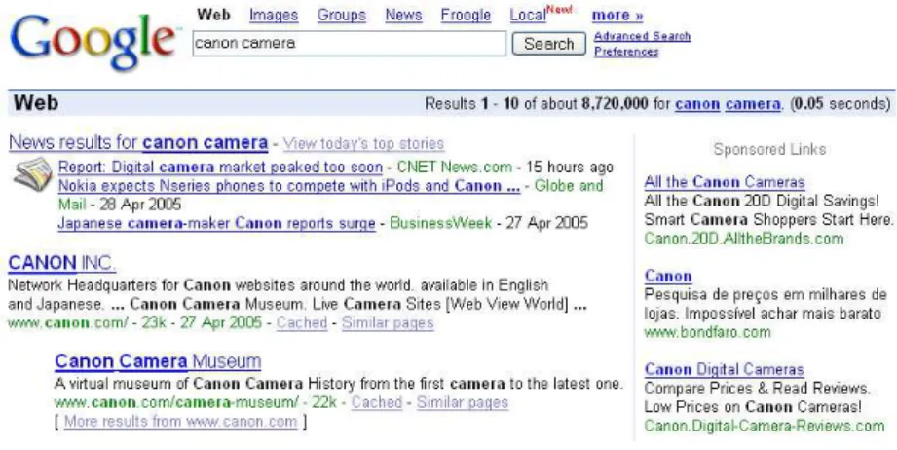Open Similar pages for www.canon.com result
This screenshot has width=897, height=450.
(388, 323)
